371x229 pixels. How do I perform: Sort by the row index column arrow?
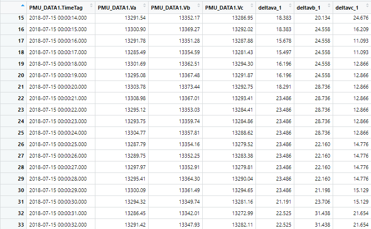23,5
